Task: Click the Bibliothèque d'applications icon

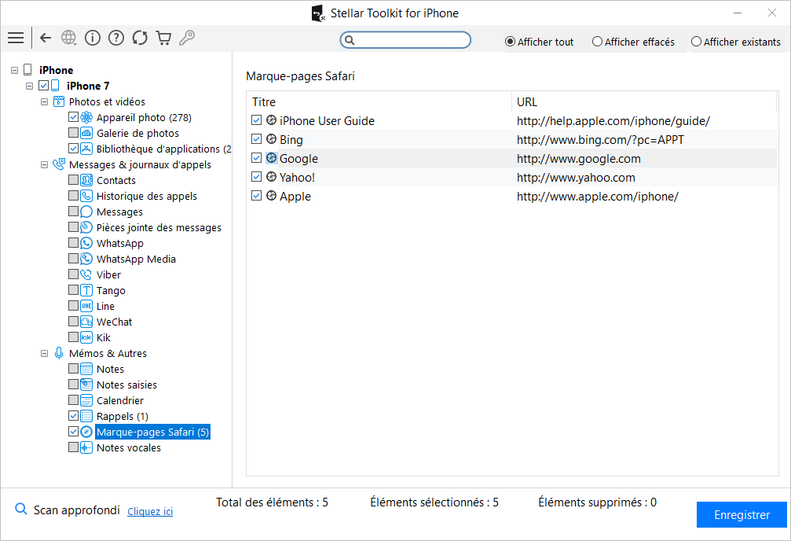Action: pyautogui.click(x=86, y=149)
